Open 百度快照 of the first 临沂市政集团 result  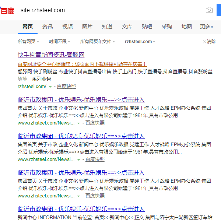pyautogui.click(x=95, y=123)
